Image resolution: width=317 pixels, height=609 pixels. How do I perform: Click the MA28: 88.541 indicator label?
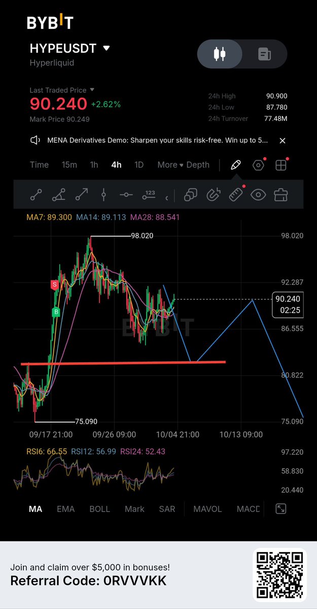[x=155, y=217]
